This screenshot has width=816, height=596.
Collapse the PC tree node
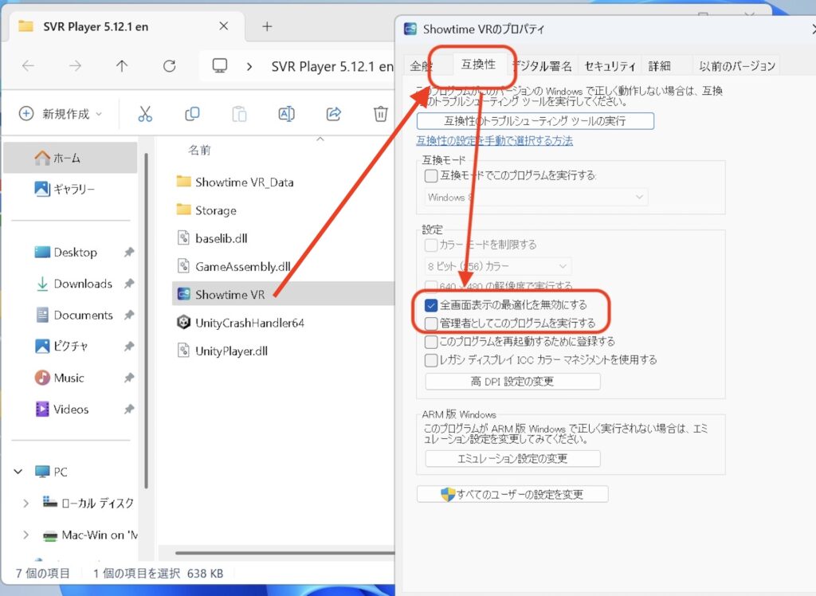click(18, 472)
